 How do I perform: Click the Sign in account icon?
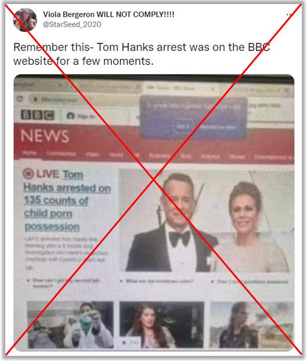pos(70,116)
